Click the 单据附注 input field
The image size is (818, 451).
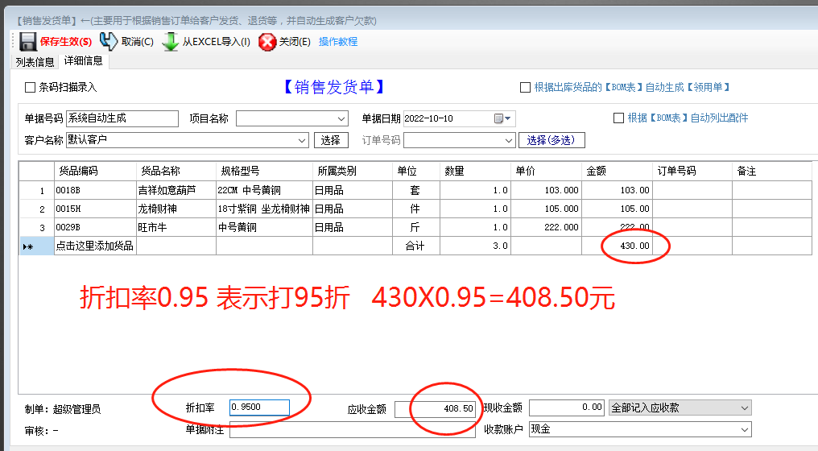(353, 430)
